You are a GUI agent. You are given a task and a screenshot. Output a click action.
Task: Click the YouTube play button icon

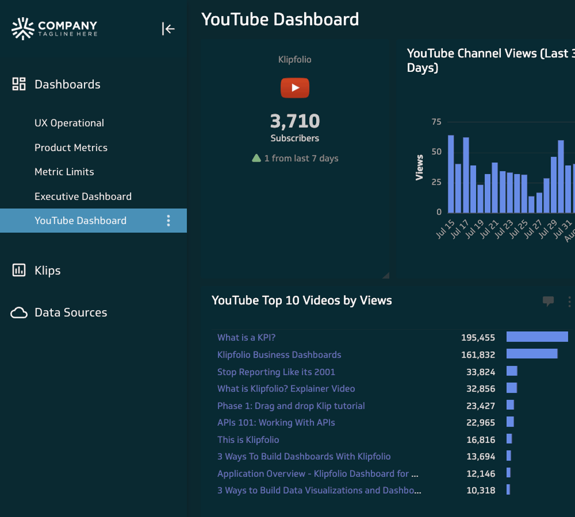pos(295,88)
